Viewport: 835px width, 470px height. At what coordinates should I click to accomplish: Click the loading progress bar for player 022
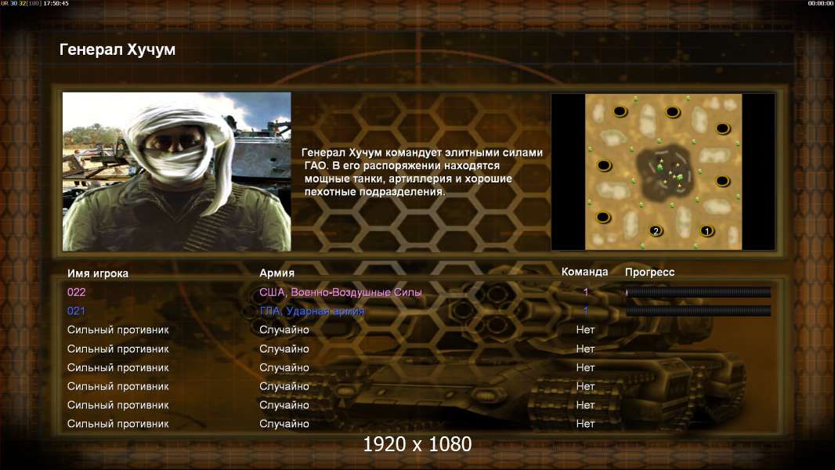tap(698, 291)
